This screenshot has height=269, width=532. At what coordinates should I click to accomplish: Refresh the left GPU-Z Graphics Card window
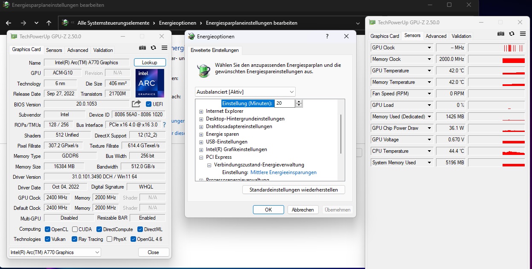(x=154, y=48)
